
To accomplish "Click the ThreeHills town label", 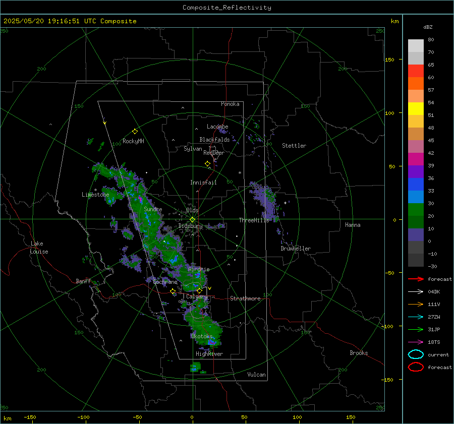I will [x=254, y=220].
